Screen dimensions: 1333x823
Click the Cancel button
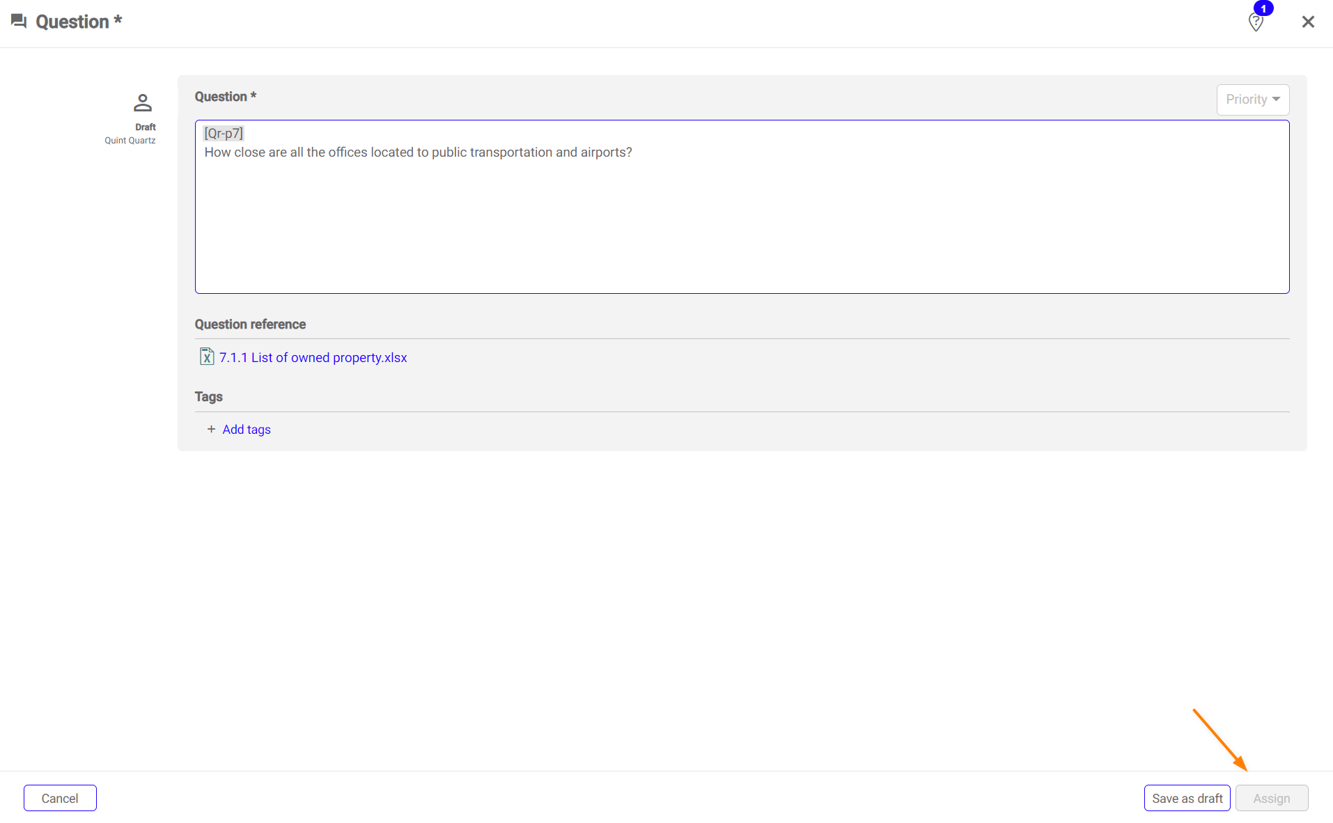pos(60,798)
